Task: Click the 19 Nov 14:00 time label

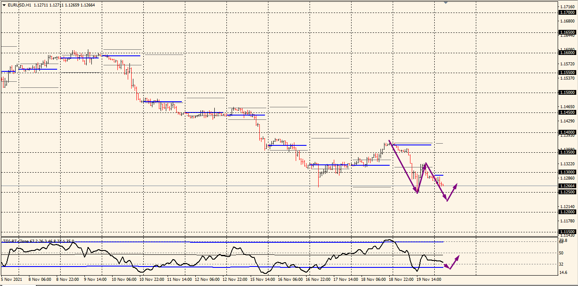Action: tap(429, 280)
